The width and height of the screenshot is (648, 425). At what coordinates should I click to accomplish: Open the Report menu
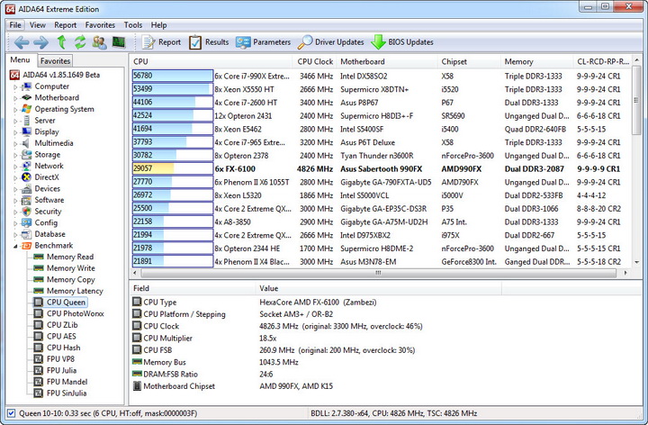coord(66,25)
